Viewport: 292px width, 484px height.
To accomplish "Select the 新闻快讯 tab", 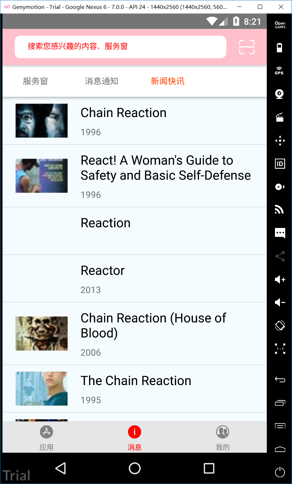I will (167, 81).
